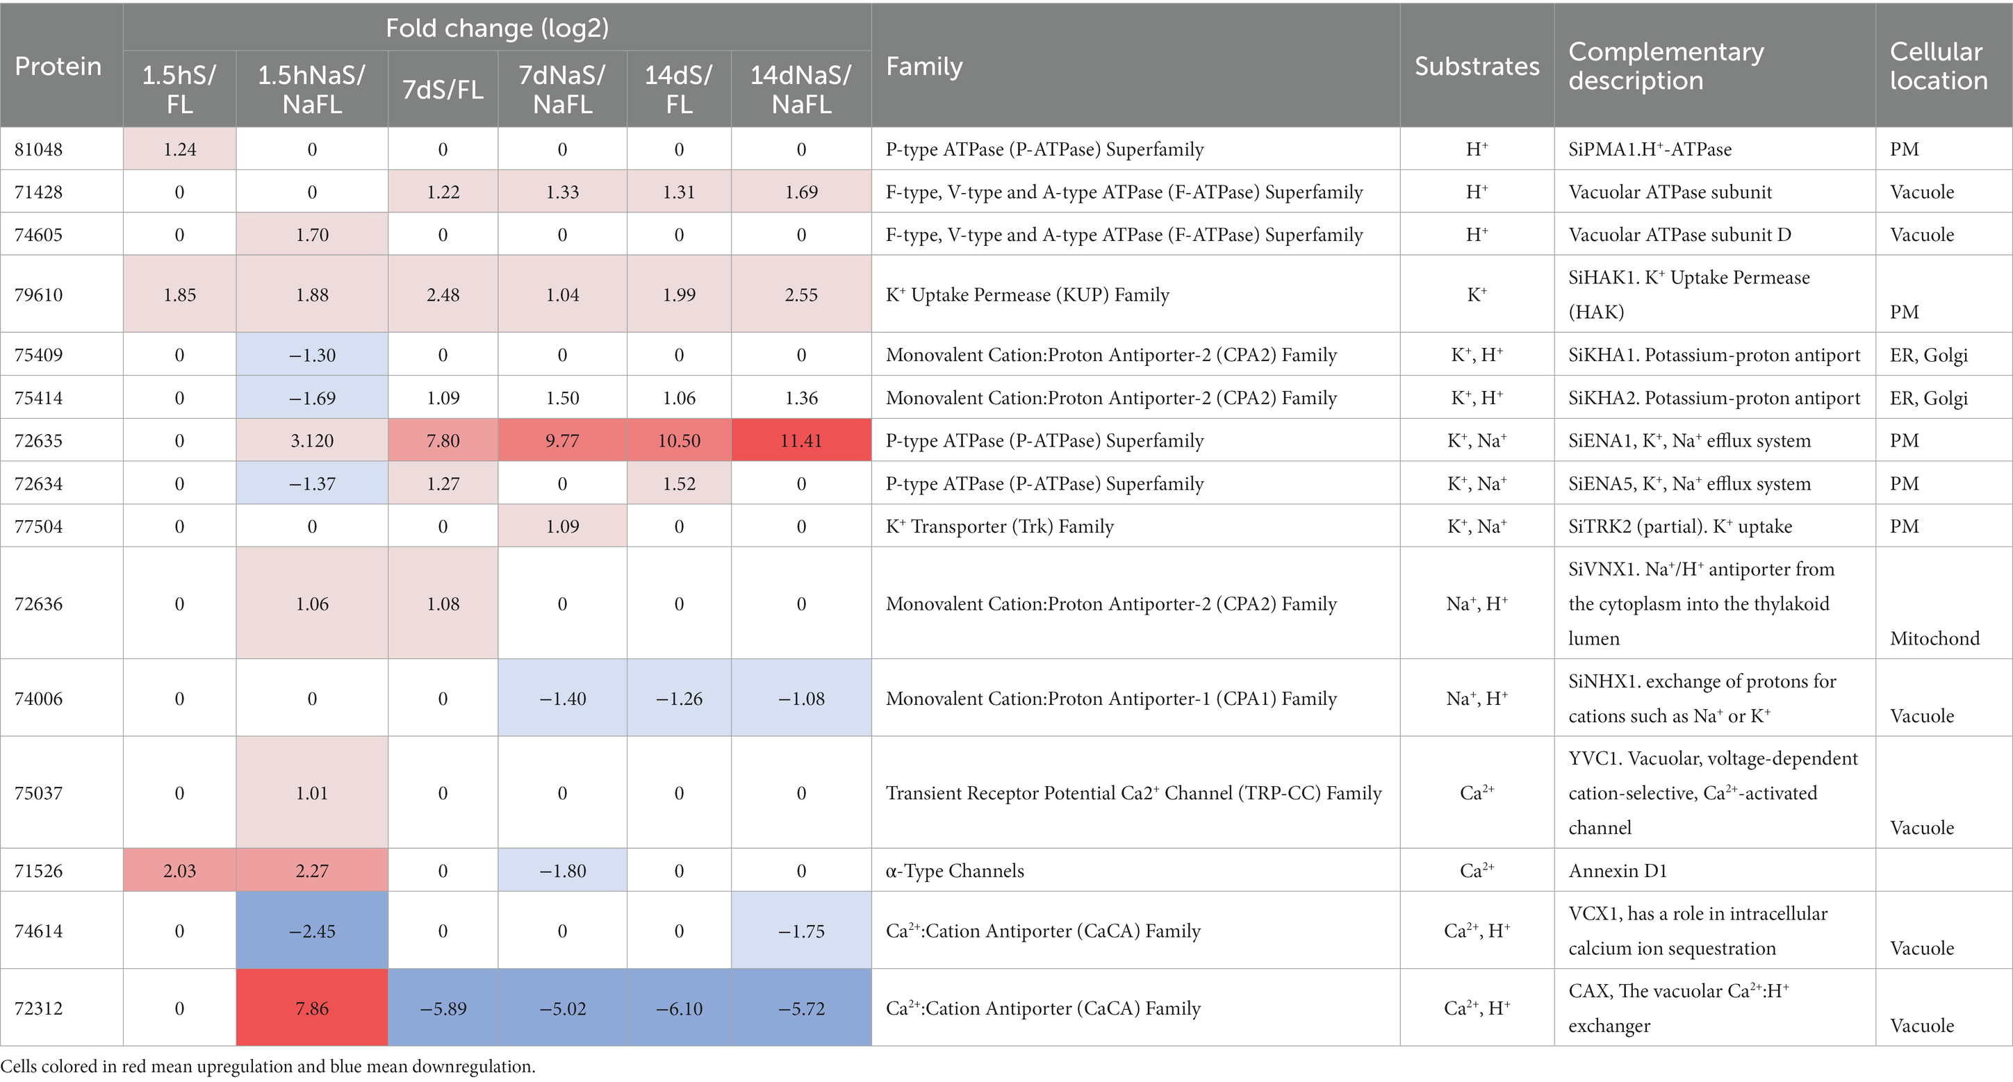The width and height of the screenshot is (2013, 1082).
Task: Click the 14dS/FL column header
Action: coord(679,89)
